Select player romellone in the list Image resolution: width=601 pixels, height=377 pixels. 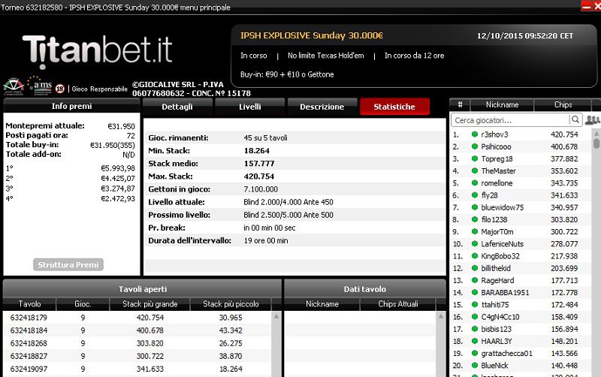click(x=521, y=183)
